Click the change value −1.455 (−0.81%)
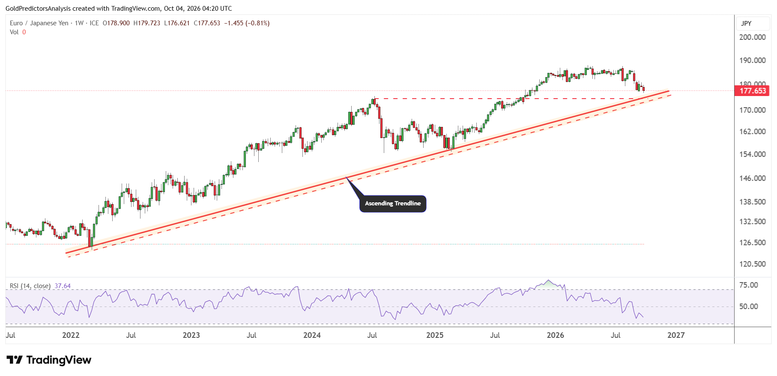777x376 pixels. (x=247, y=23)
